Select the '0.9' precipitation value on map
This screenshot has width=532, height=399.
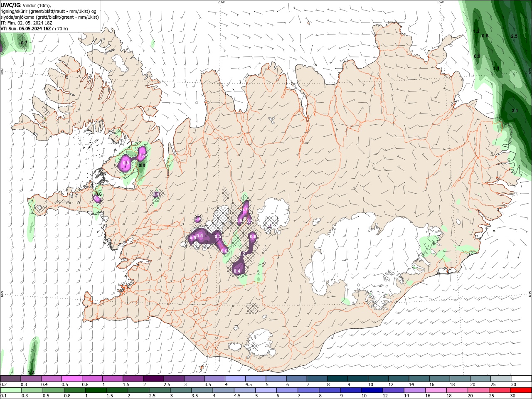(x=477, y=56)
